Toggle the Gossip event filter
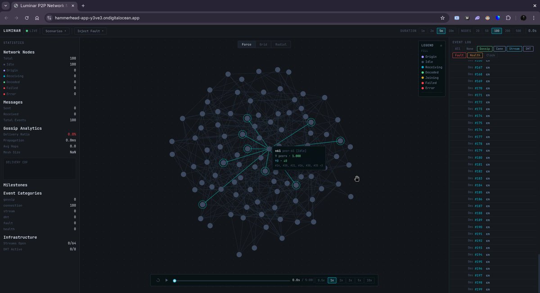The width and height of the screenshot is (540, 293). click(485, 49)
